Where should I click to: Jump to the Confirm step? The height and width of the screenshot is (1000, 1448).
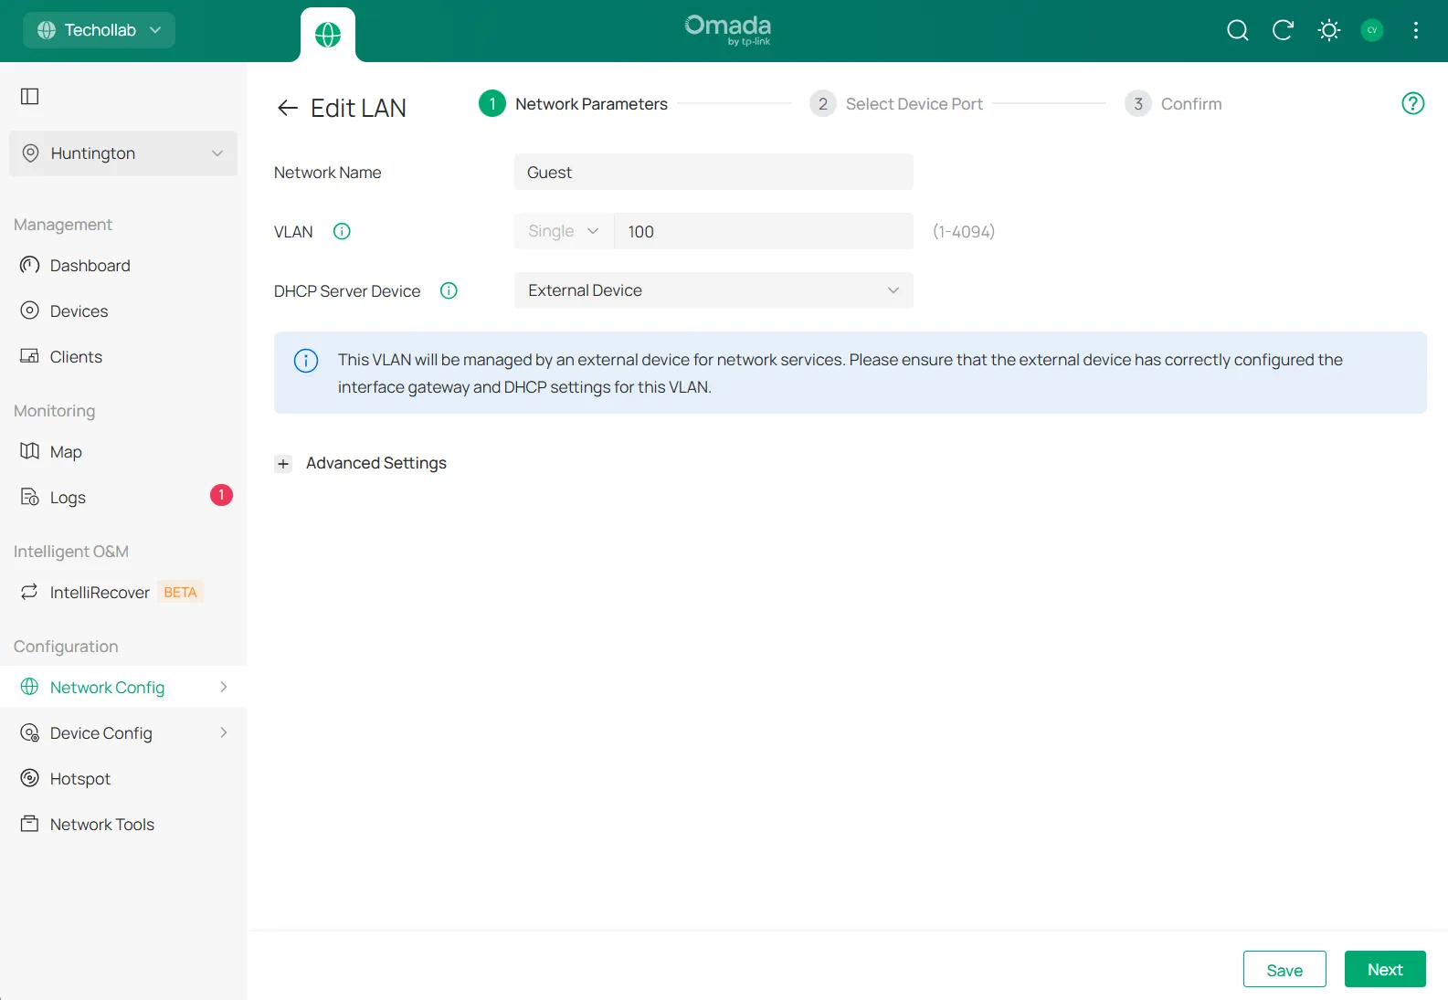(x=1173, y=104)
